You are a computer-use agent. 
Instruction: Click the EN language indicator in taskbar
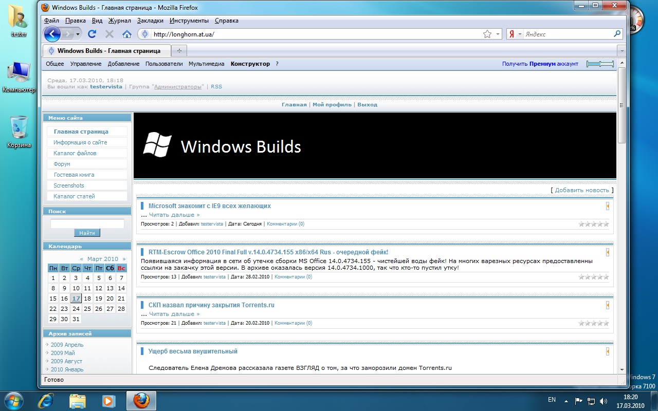point(552,400)
